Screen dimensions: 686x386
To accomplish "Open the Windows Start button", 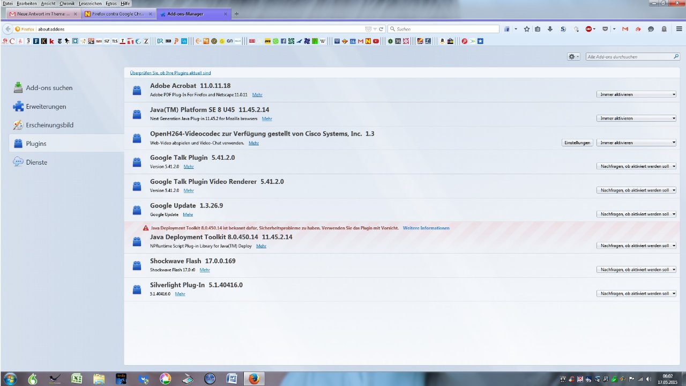I will [x=10, y=378].
